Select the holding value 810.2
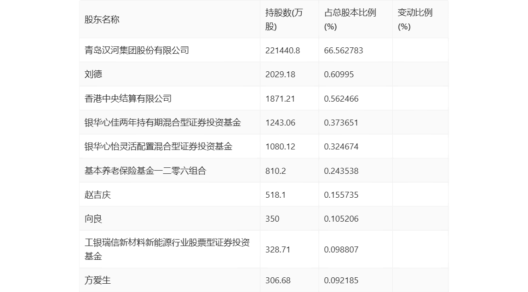Image resolution: width=528 pixels, height=292 pixels. [x=275, y=171]
